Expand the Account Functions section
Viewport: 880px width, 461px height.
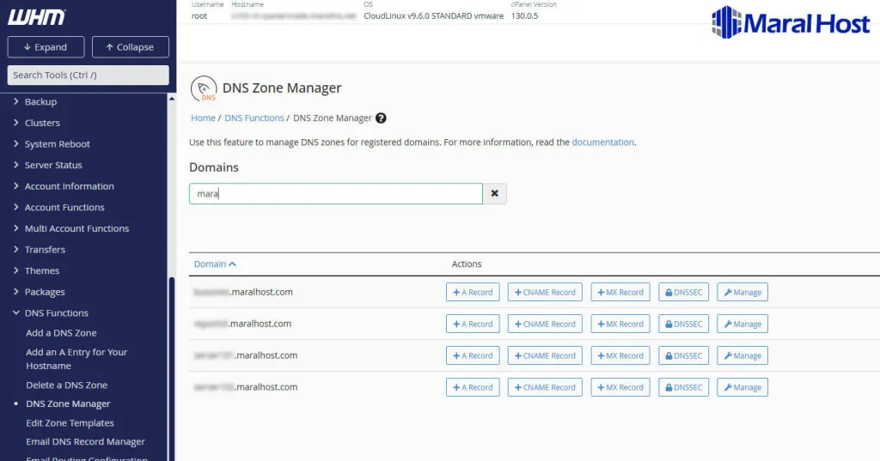point(64,208)
